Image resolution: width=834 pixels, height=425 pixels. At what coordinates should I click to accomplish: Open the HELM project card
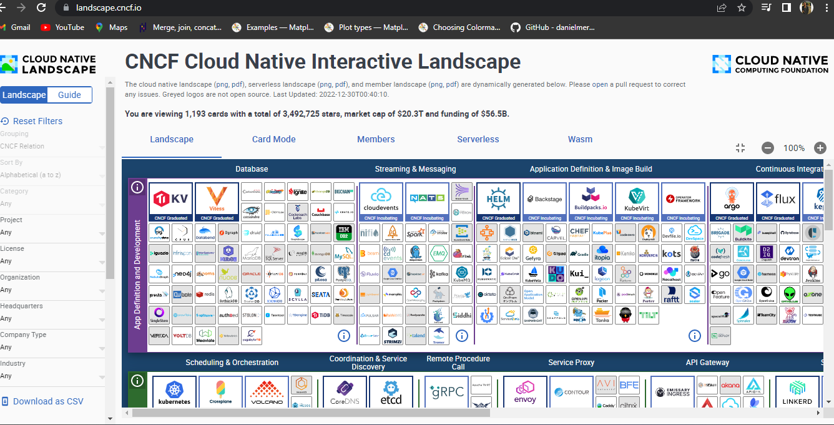[x=498, y=202]
